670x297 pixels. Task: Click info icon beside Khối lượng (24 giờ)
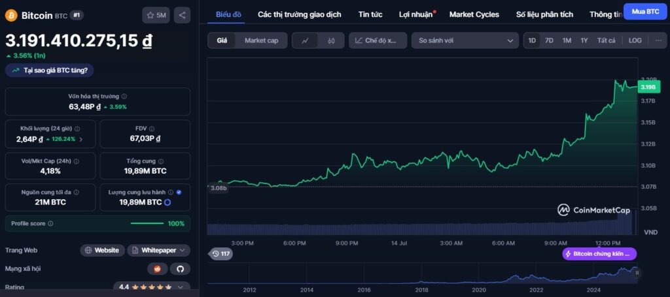point(77,129)
